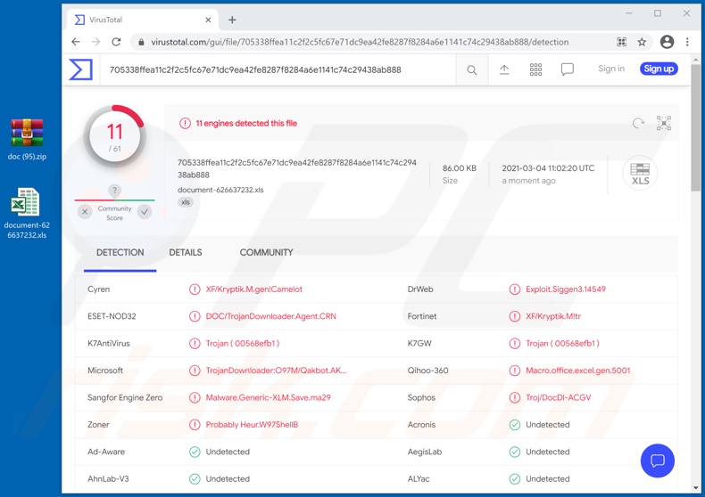Viewport: 705px width, 497px height.
Task: Select the VirusTotal browser tab
Action: pyautogui.click(x=143, y=20)
